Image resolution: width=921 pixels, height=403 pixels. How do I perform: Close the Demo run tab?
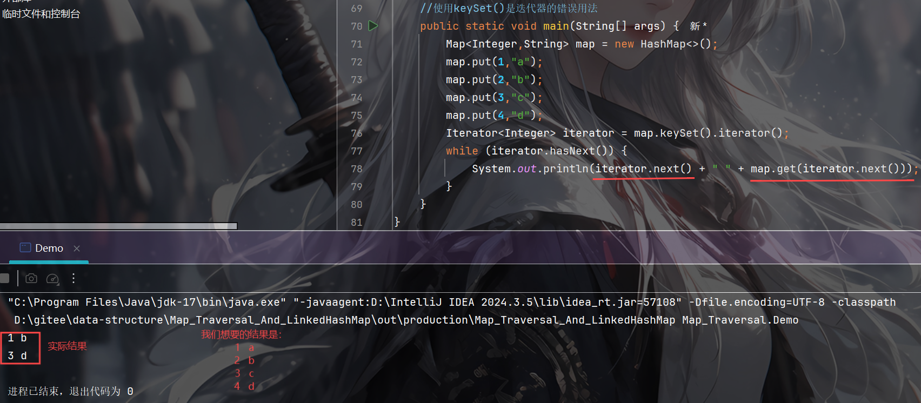click(77, 248)
